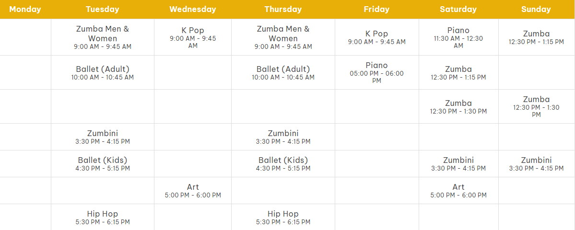Open Sunday Zumba 12:30 PM - 1:15 PM
Screen dimensions: 575x230
point(536,38)
